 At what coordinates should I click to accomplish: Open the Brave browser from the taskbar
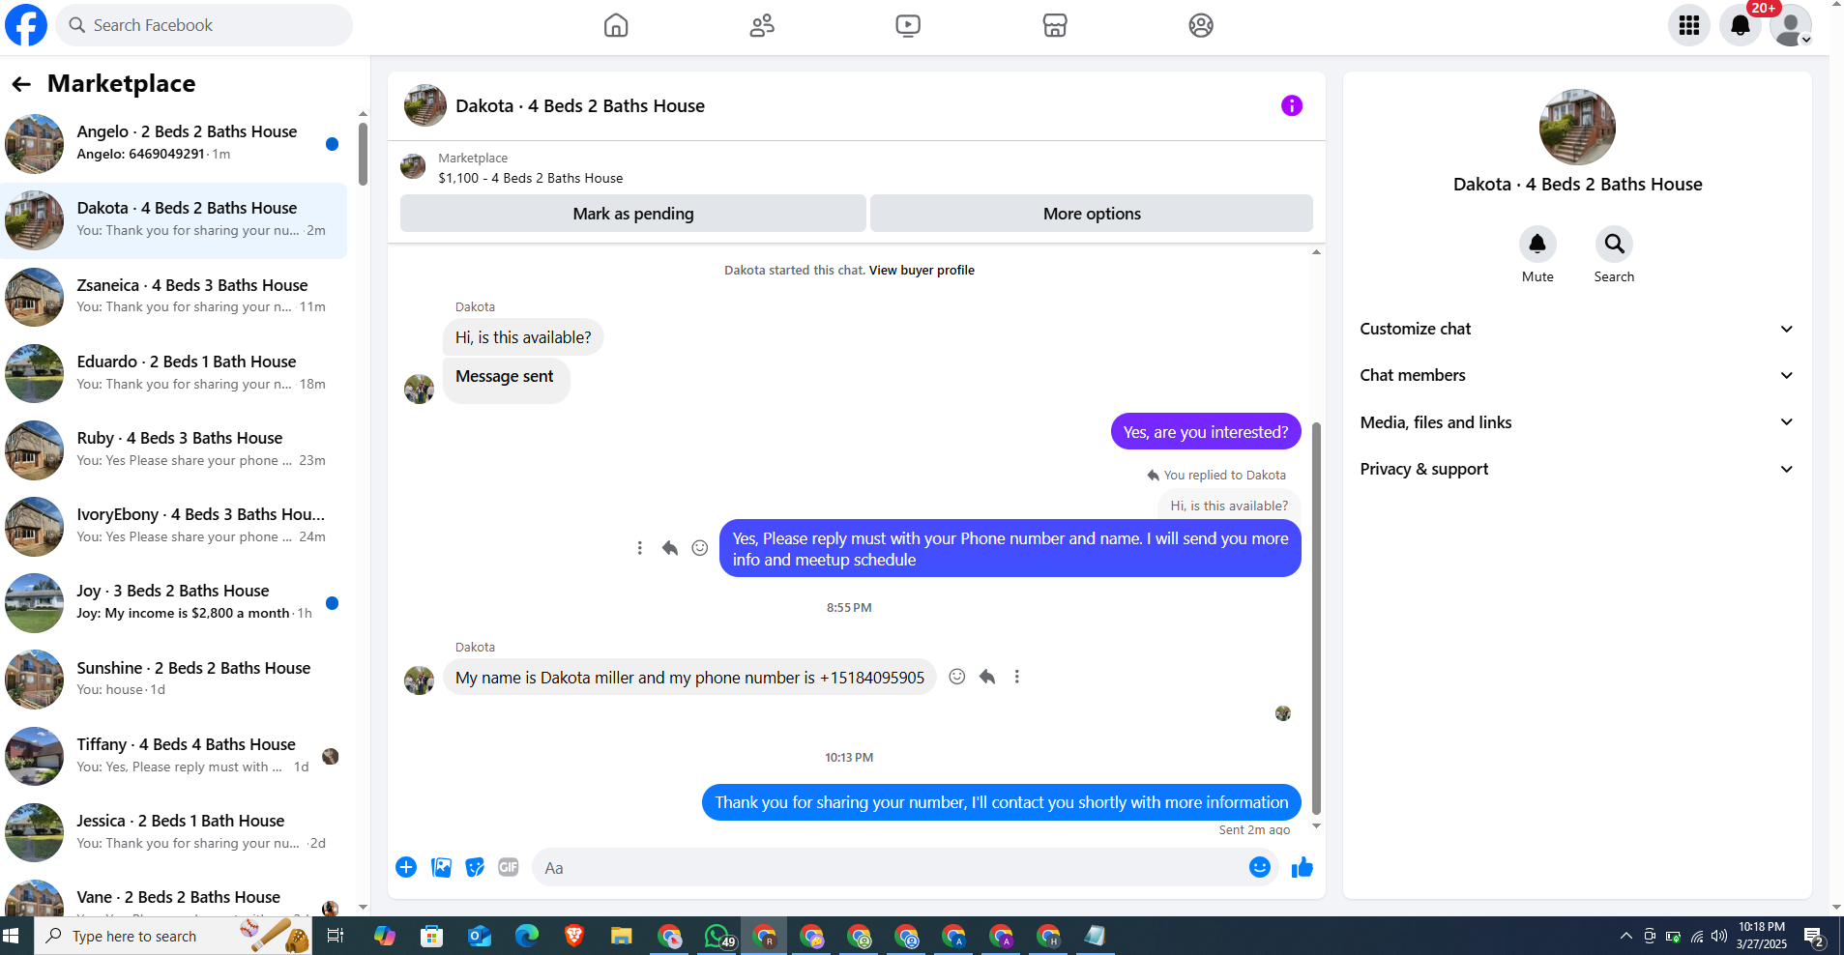(x=574, y=936)
